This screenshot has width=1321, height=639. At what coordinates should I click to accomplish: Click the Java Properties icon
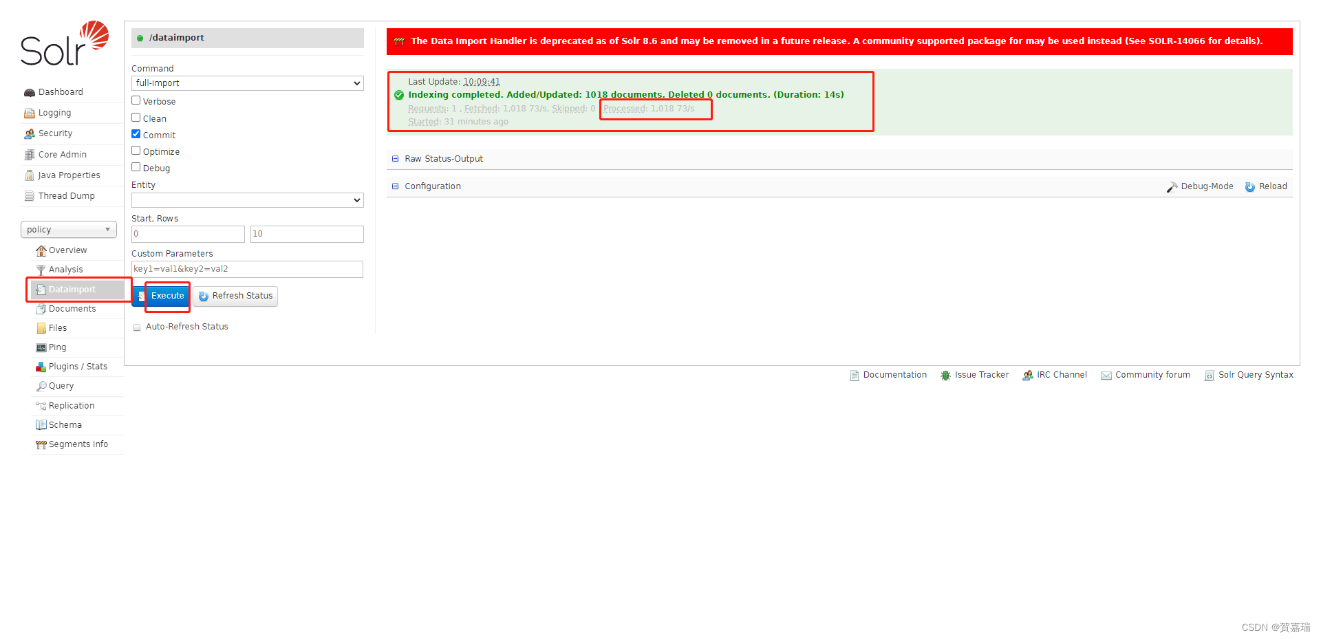30,175
